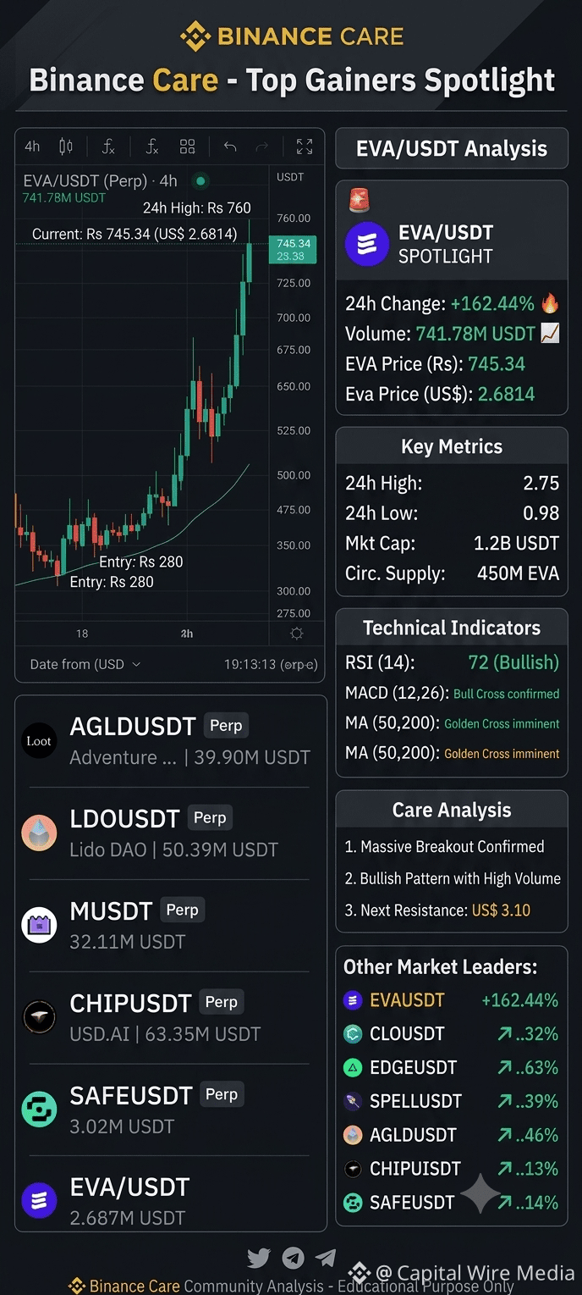Viewport: 582px width, 1295px height.
Task: Click Perp tag next to CHIPUSDT
Action: coord(221,1002)
